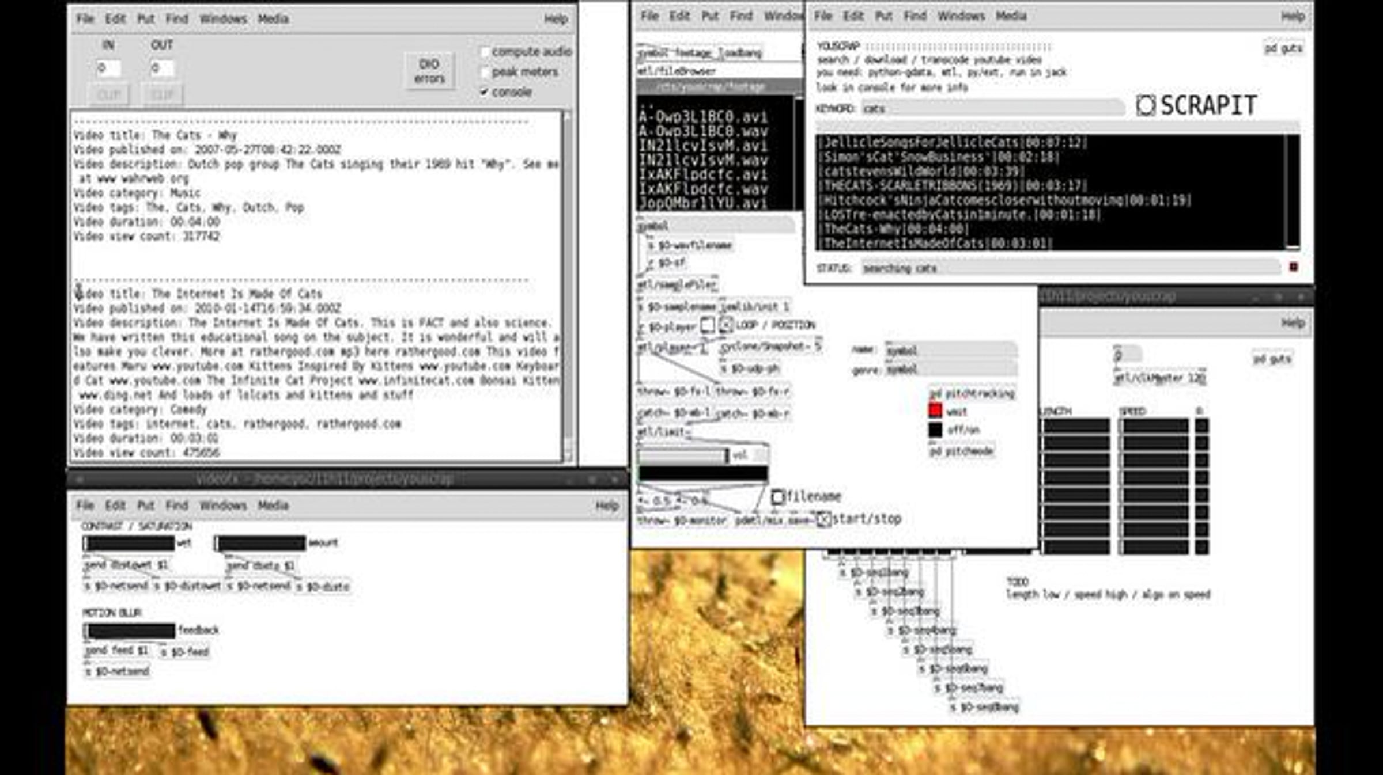Viewport: 1383px width, 775px height.
Task: Open the pd guts subpatch in the YOUSCRAP window
Action: coord(1283,48)
